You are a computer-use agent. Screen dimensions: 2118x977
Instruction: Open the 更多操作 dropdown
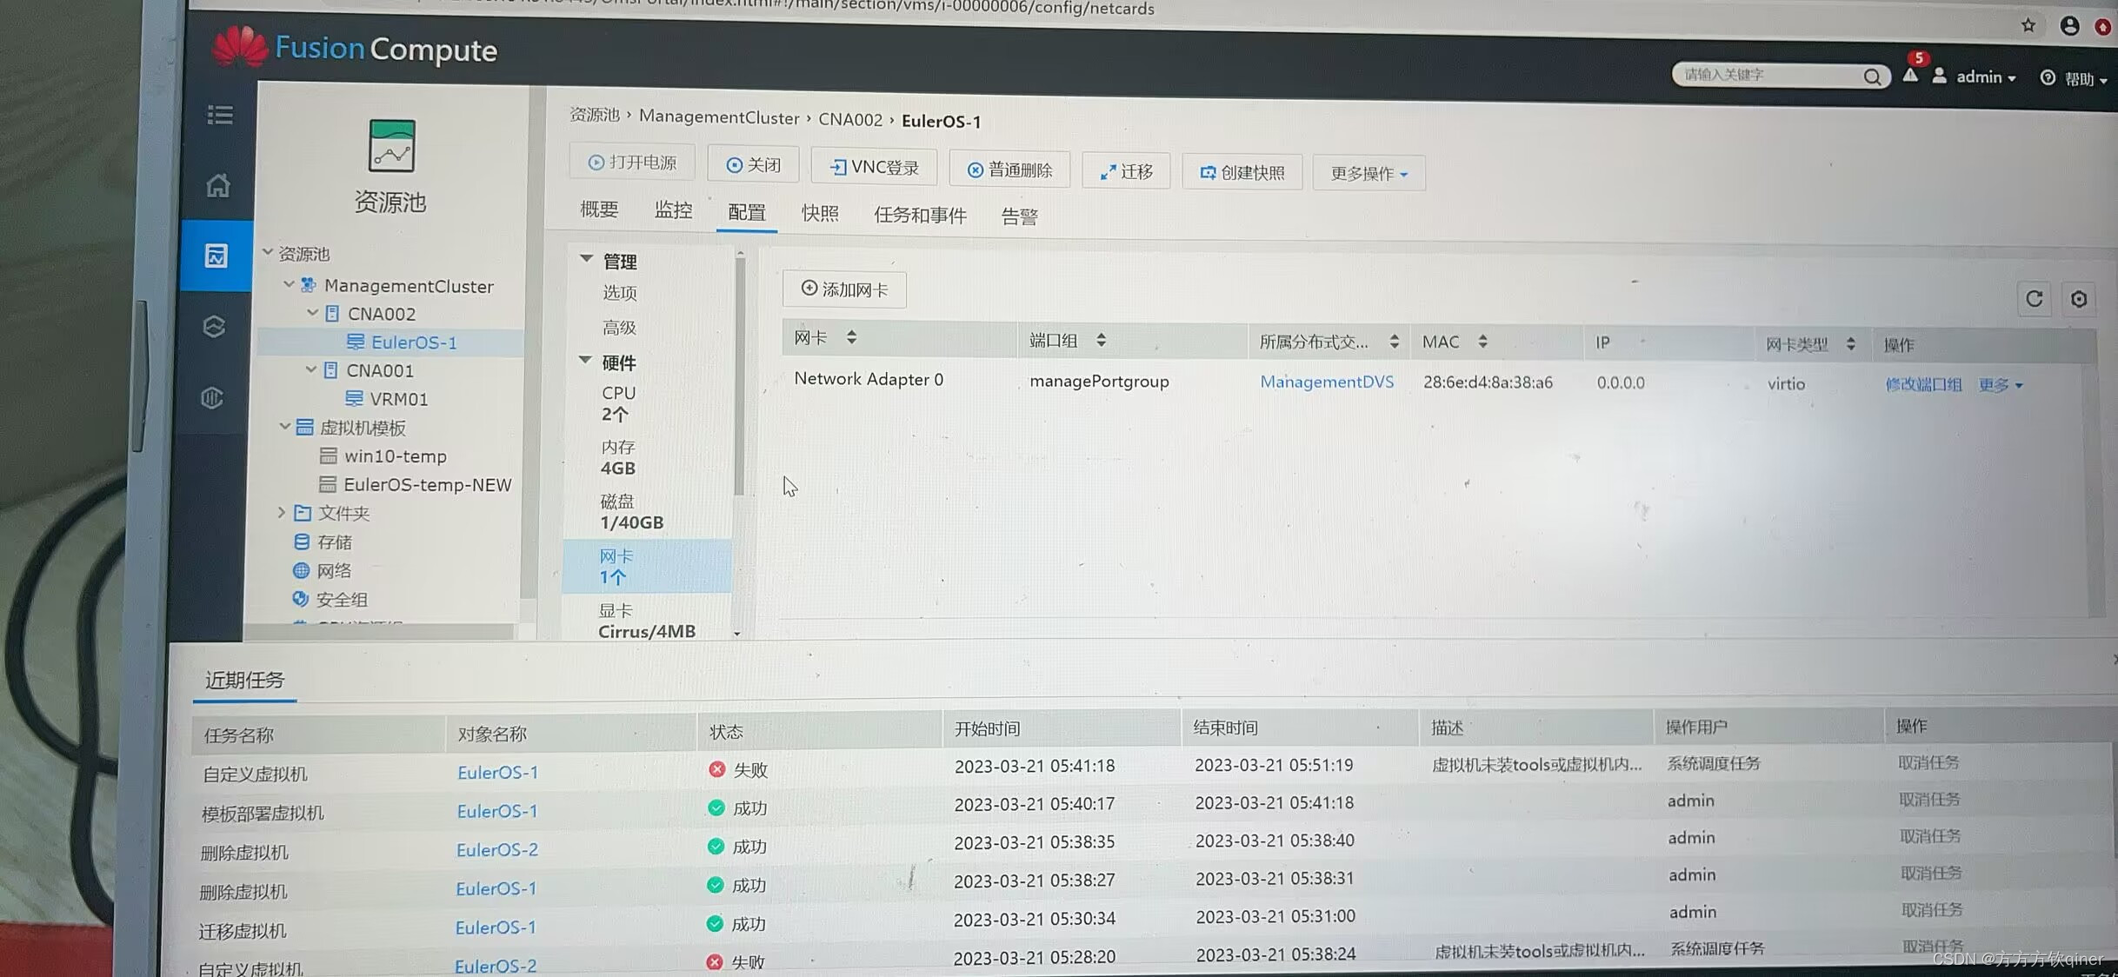[1369, 174]
